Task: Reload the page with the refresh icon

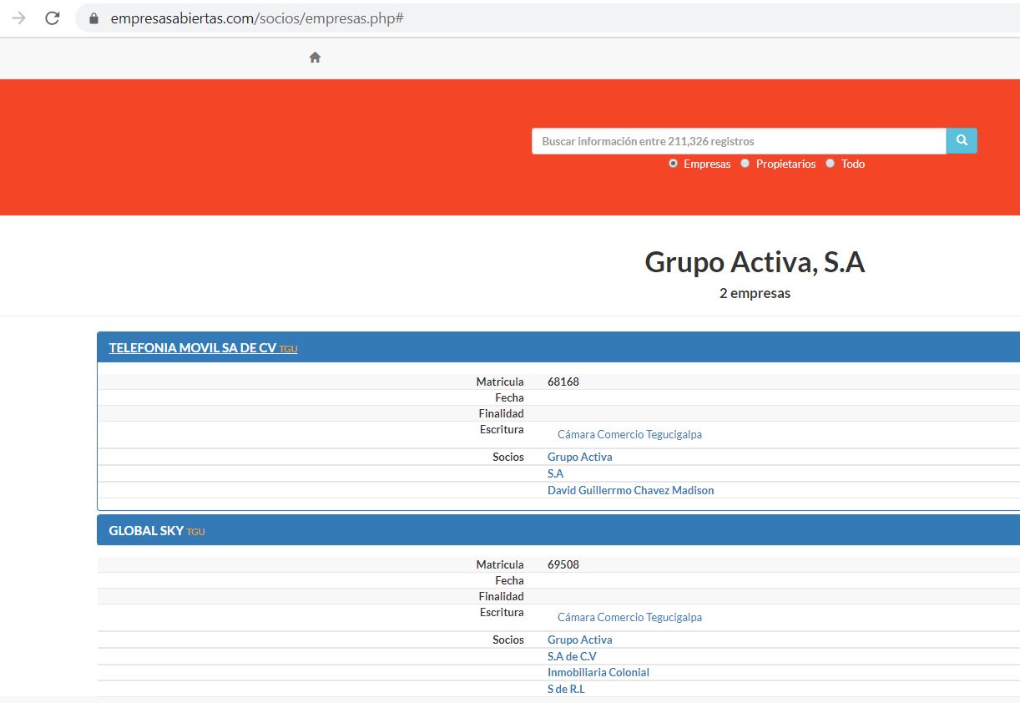Action: (53, 18)
